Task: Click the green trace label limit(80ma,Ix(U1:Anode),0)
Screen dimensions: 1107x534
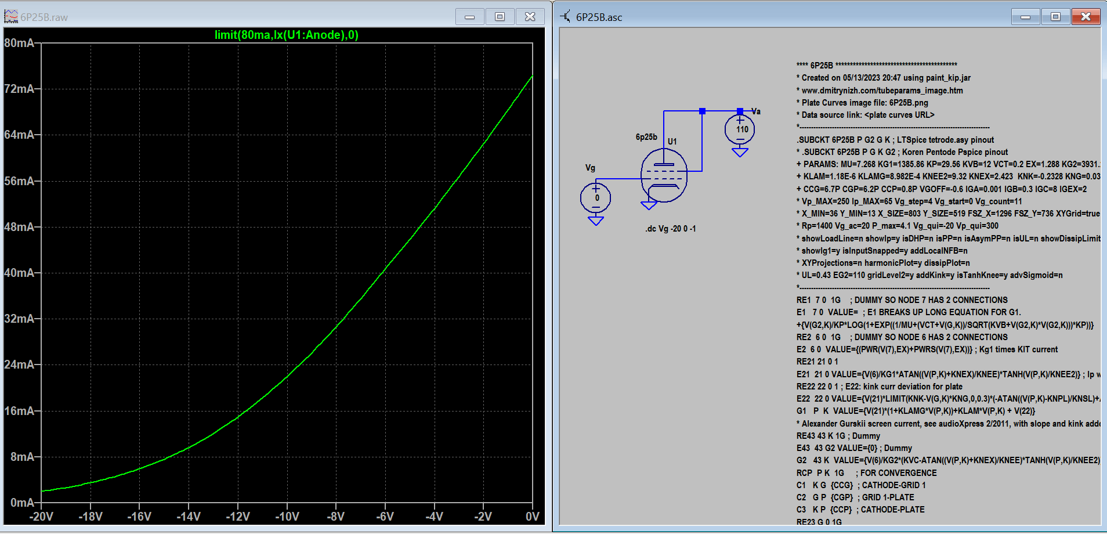Action: coord(287,35)
